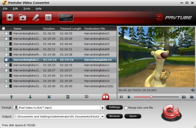Click the Trimmed Length column header

[x=71, y=28]
